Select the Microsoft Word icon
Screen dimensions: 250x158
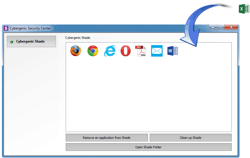click(x=172, y=51)
